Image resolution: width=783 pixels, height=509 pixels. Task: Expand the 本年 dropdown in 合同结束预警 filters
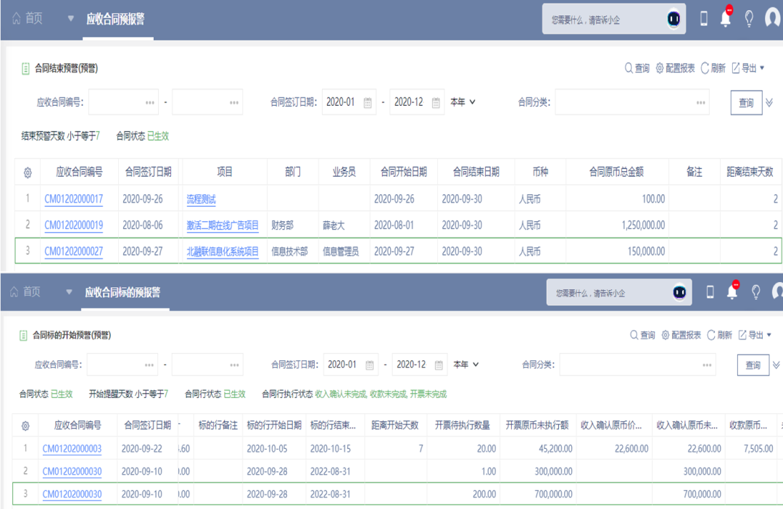point(463,102)
